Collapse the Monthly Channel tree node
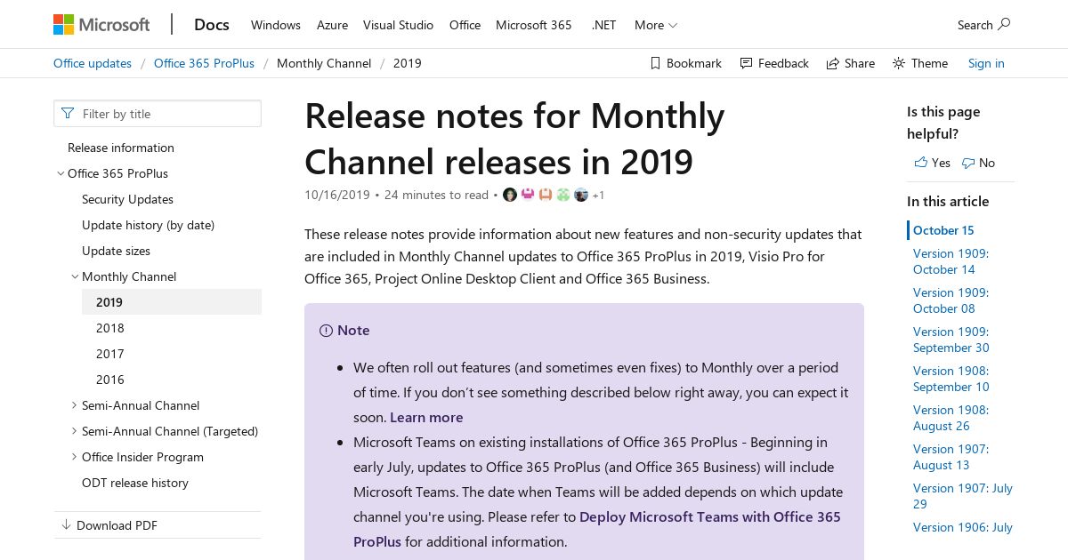The height and width of the screenshot is (560, 1068). pos(75,276)
